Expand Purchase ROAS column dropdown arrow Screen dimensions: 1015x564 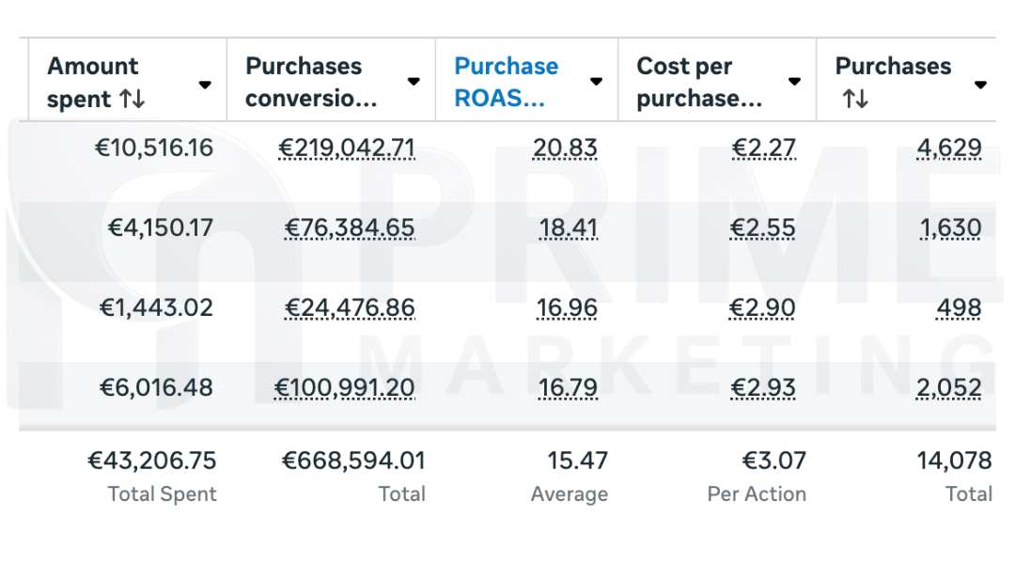[596, 82]
